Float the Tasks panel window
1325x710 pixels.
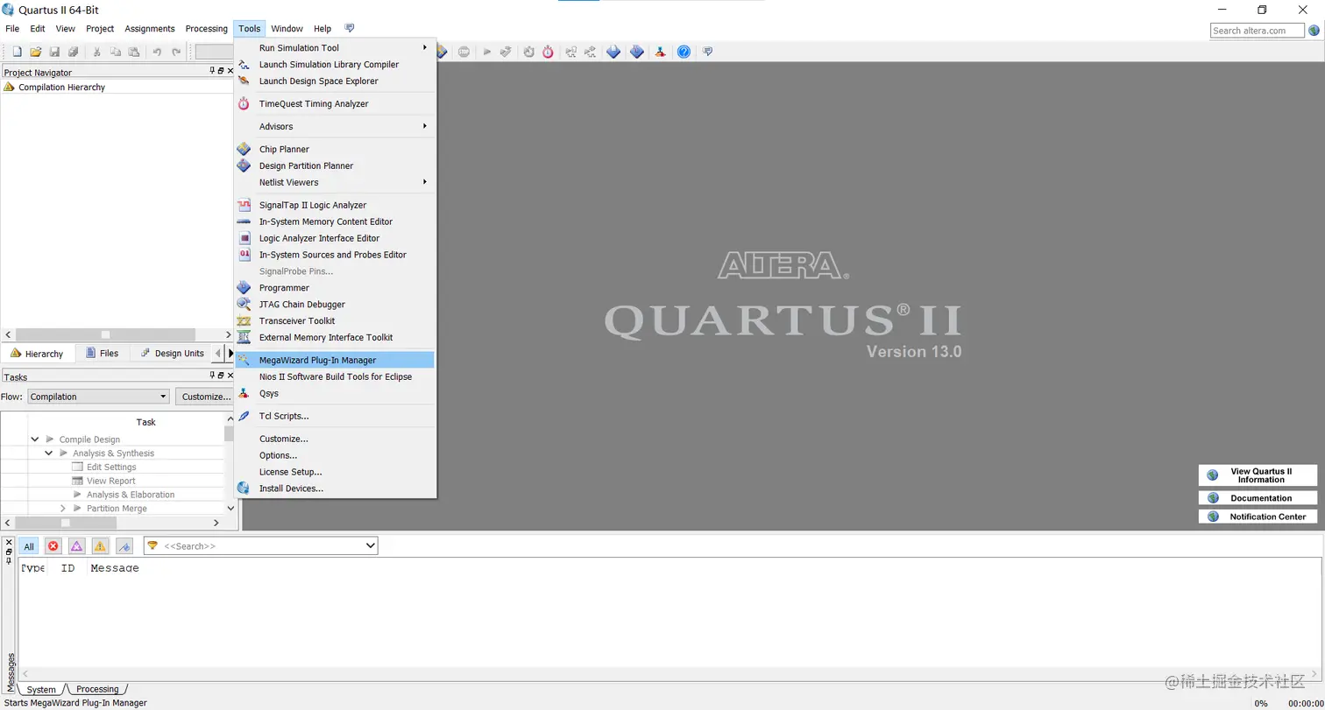[x=222, y=376]
